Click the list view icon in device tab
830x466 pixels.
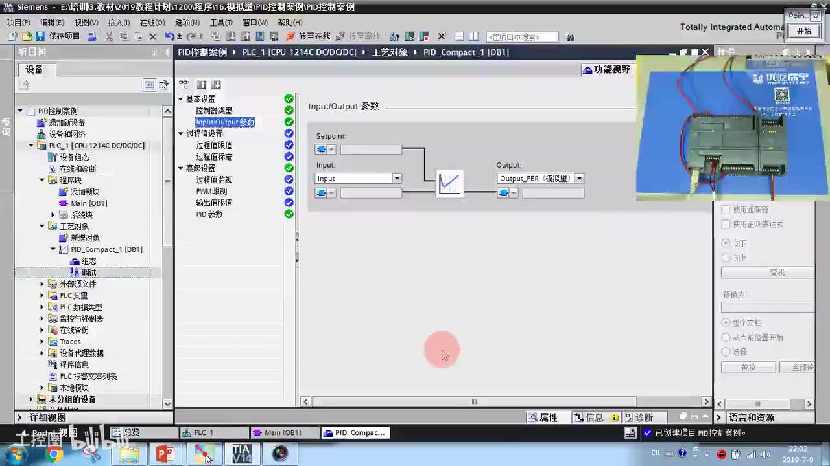(149, 85)
